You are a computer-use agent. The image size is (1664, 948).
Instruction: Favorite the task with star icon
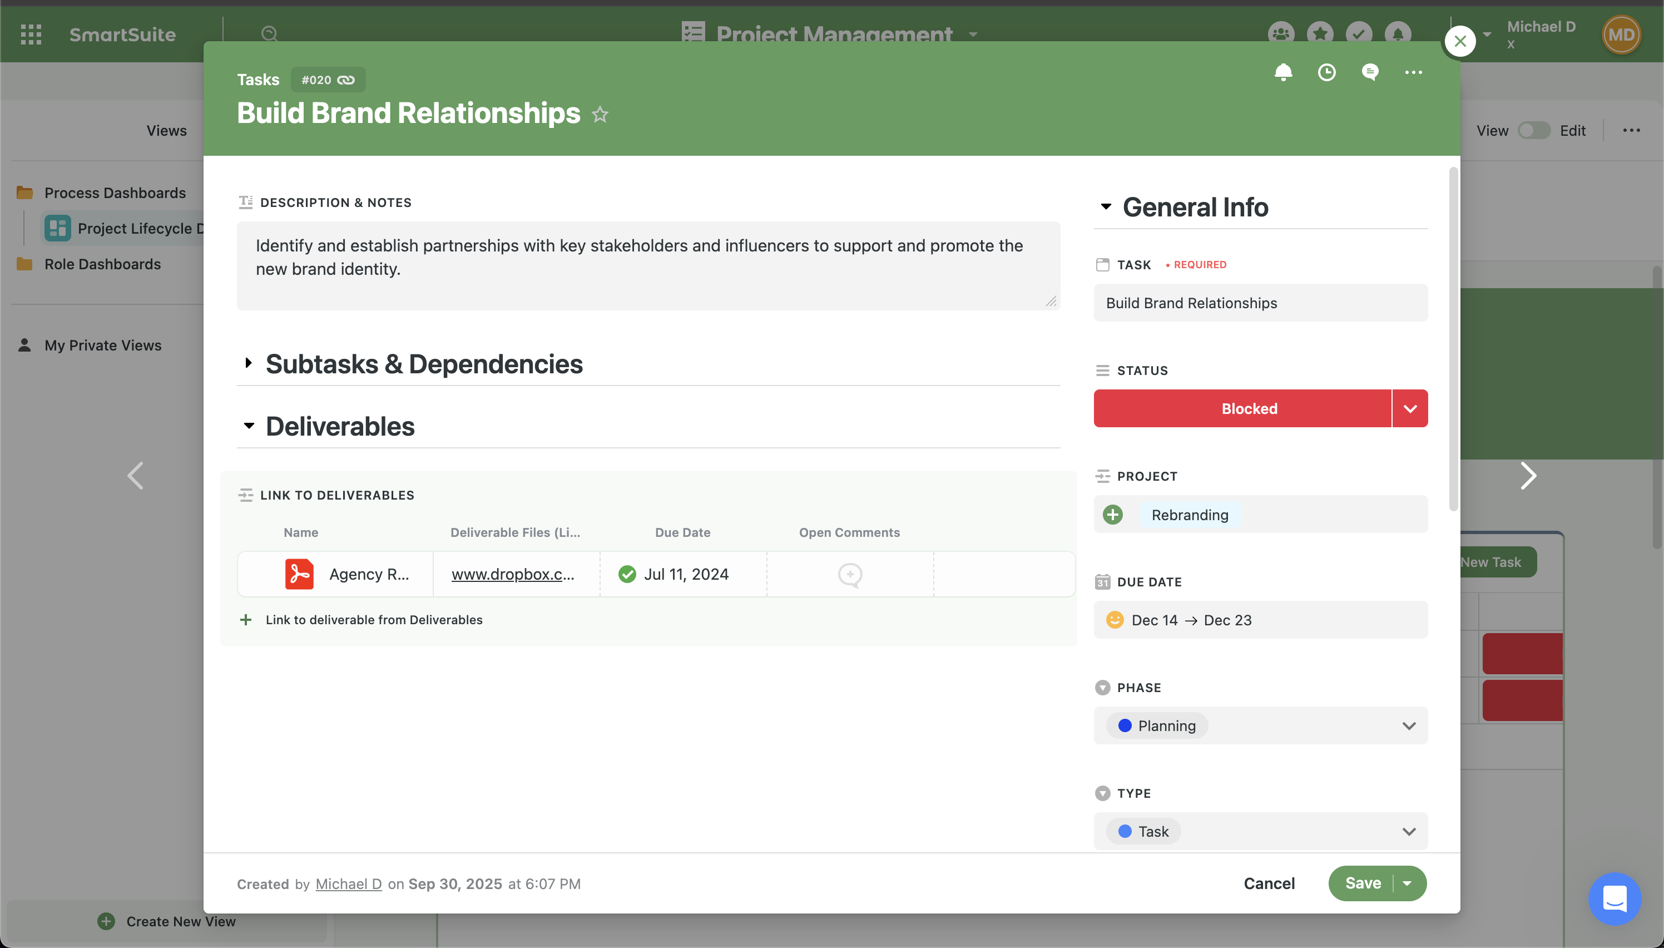(600, 115)
